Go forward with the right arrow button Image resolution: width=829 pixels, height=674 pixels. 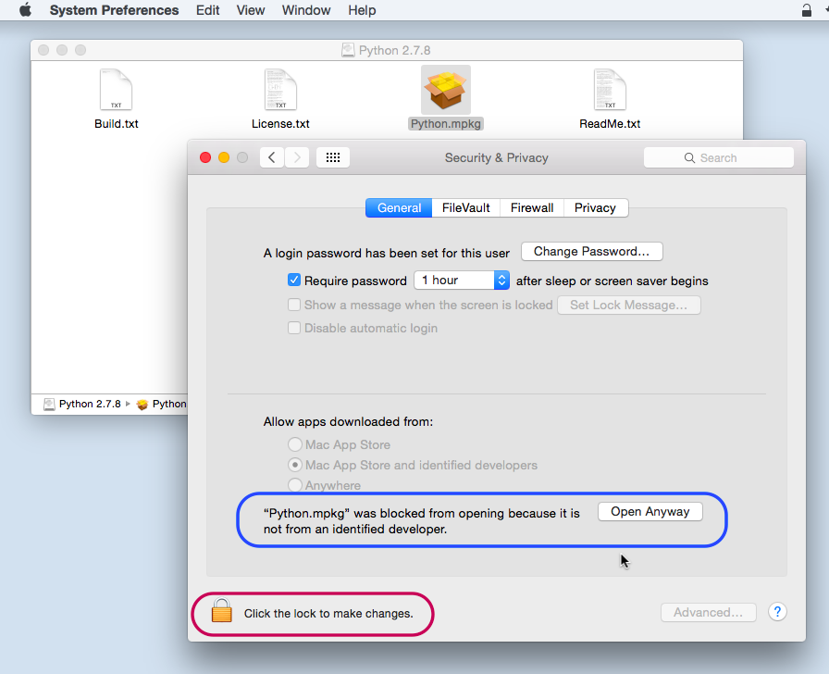coord(297,157)
